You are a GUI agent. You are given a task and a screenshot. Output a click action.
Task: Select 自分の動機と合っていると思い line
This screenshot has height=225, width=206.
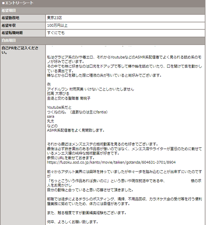pyautogui.click(x=90, y=190)
